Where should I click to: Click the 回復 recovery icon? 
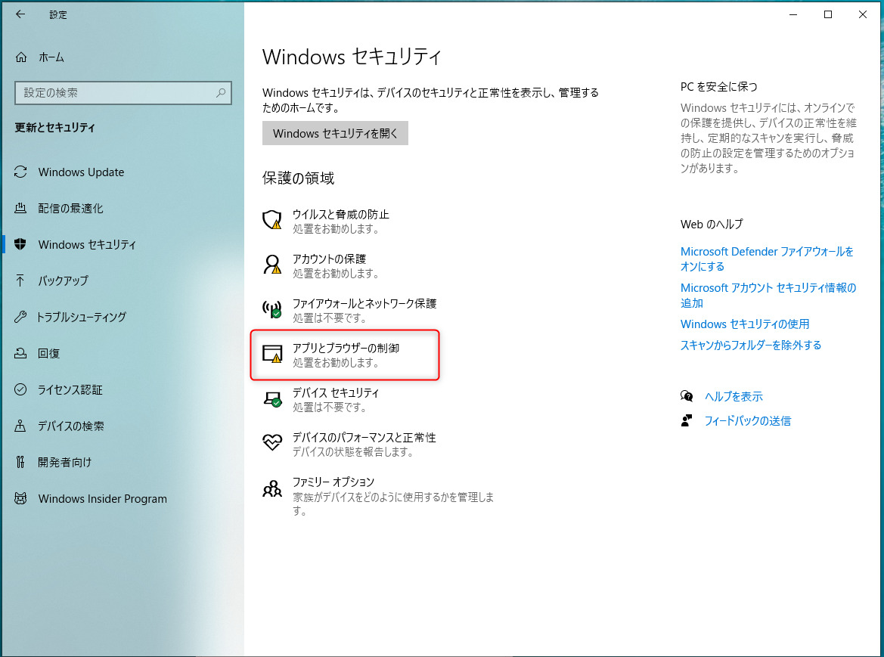[20, 353]
